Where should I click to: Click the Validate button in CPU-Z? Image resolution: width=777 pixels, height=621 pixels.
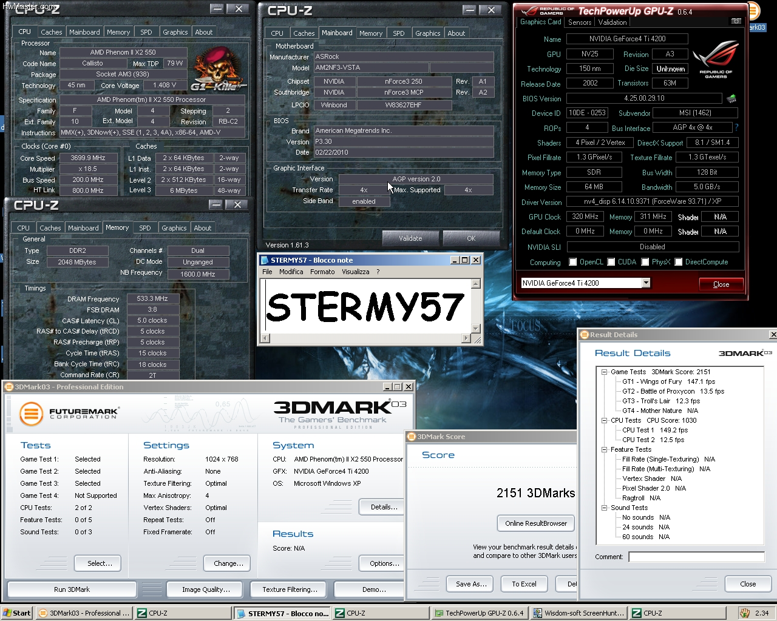(410, 238)
